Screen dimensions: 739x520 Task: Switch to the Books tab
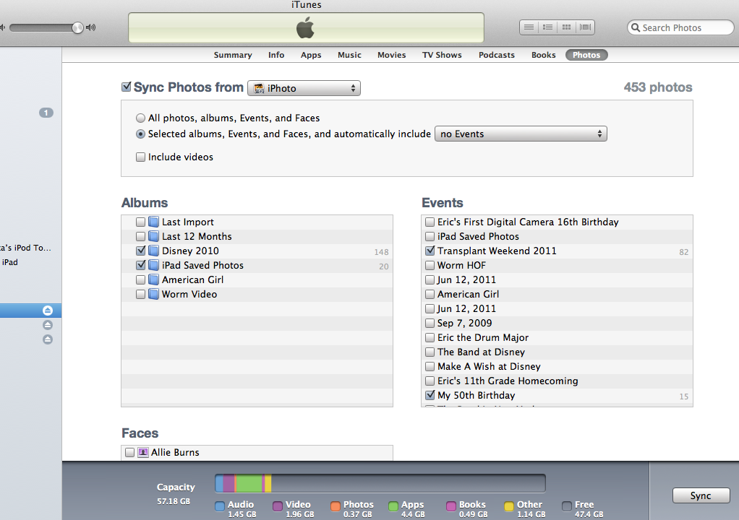pyautogui.click(x=544, y=55)
